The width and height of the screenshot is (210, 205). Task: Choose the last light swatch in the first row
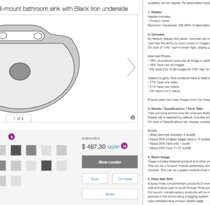61,150
